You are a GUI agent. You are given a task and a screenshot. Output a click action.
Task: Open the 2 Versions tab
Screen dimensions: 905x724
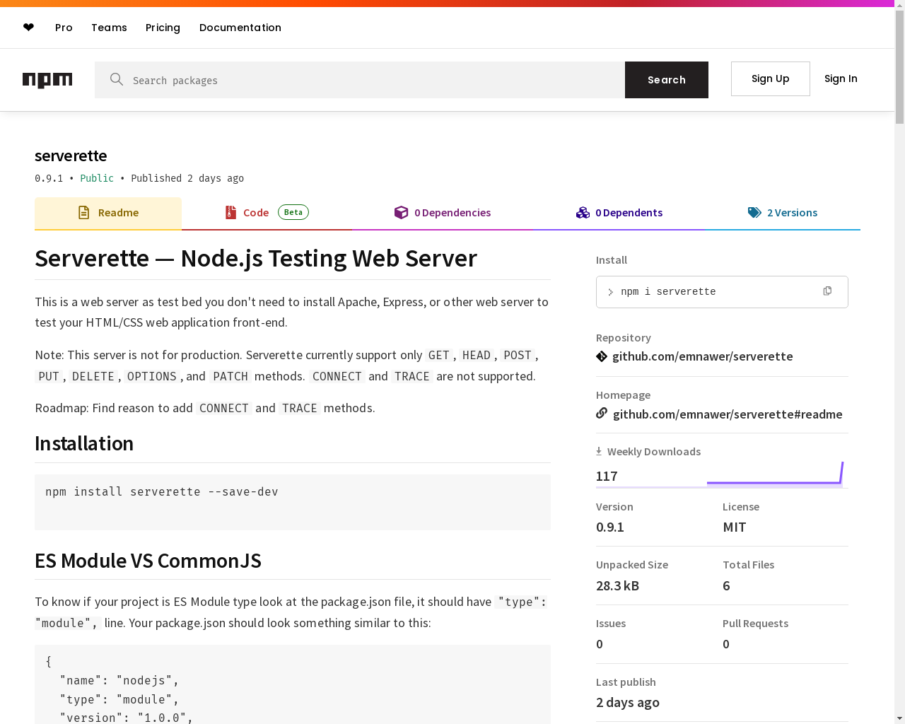[783, 213]
